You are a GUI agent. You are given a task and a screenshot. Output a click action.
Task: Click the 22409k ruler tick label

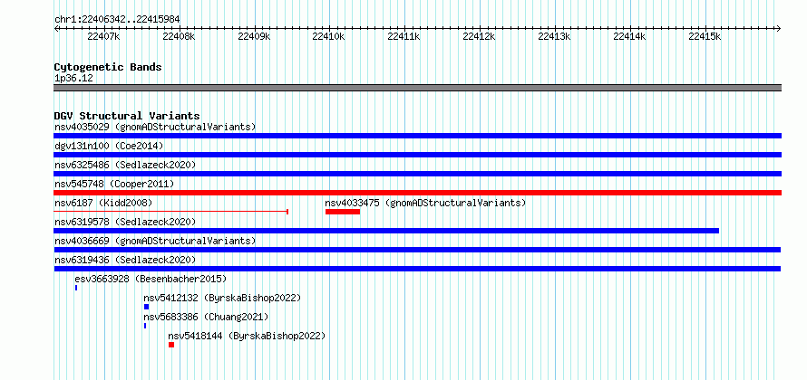[254, 36]
